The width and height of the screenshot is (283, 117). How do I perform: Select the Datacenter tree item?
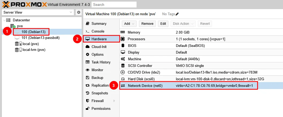[21, 20]
